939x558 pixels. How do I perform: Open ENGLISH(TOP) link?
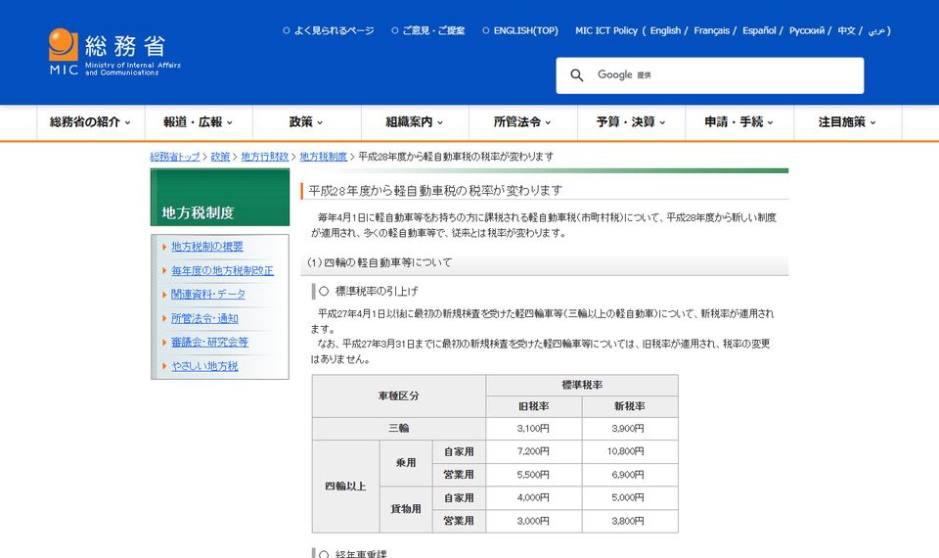click(x=525, y=30)
